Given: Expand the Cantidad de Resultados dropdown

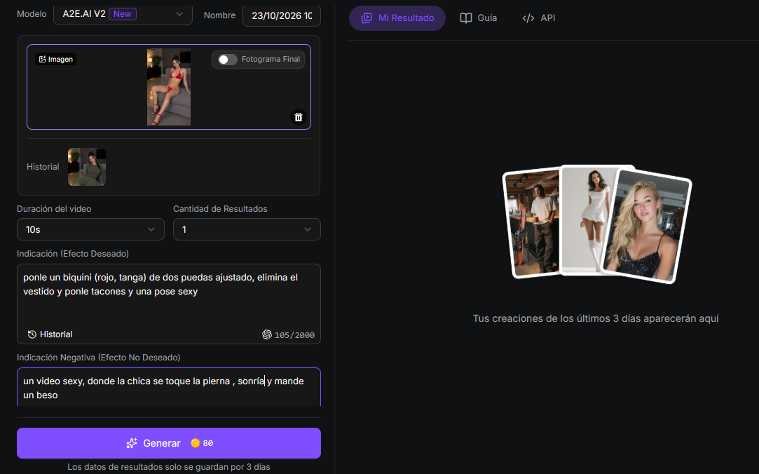Looking at the screenshot, I should (x=247, y=229).
